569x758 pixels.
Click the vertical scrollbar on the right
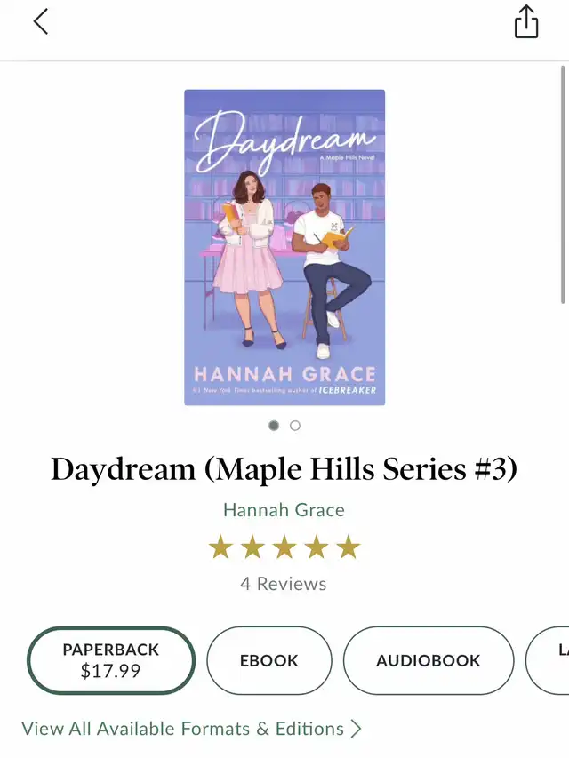[x=563, y=185]
